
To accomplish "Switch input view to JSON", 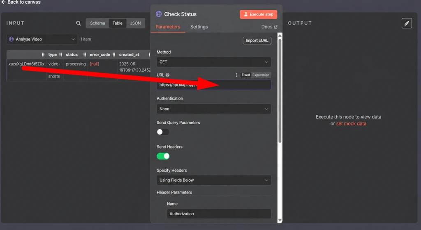I will click(x=135, y=23).
